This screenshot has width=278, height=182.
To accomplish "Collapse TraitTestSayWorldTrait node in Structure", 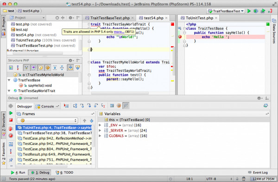I will click(x=9, y=91).
